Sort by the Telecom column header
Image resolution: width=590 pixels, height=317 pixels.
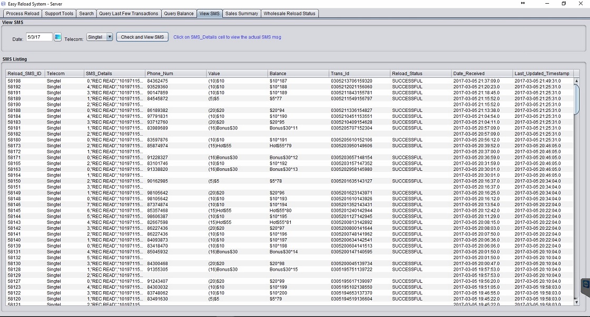(x=65, y=74)
